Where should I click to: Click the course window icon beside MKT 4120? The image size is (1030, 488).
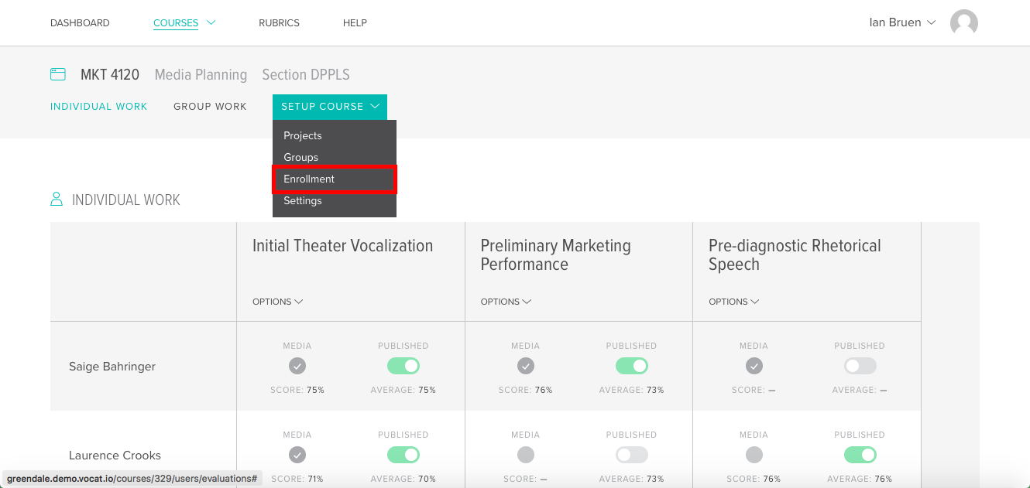coord(58,74)
